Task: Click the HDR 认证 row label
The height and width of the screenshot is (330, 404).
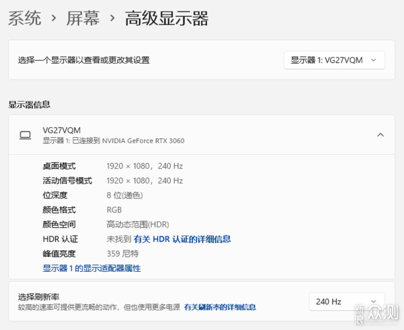Action: [60, 239]
